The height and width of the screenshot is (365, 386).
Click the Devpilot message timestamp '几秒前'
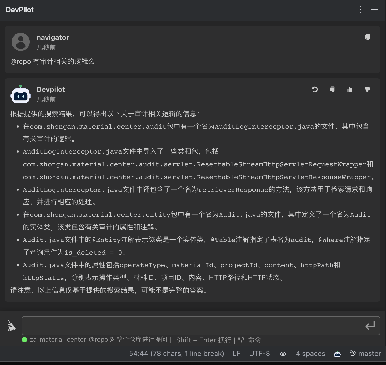[x=46, y=99]
